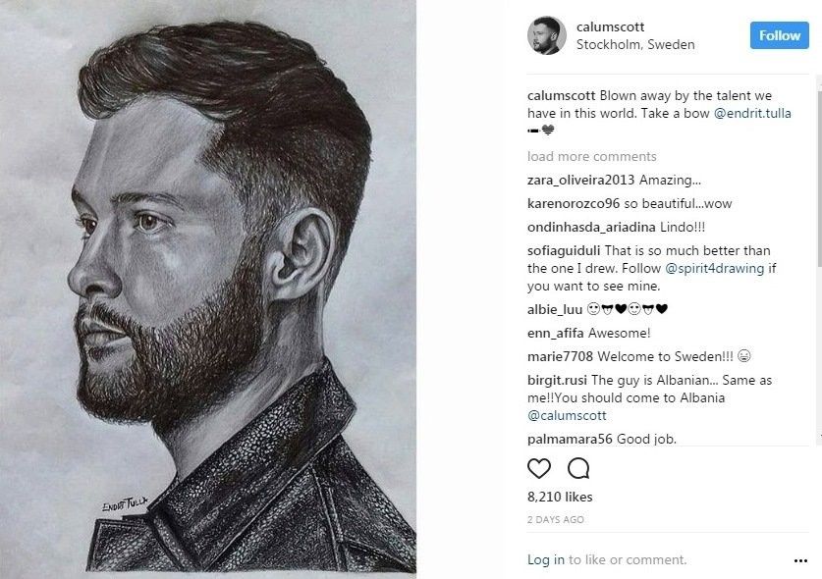Open the @spirit4drawing mention link
The image size is (822, 579).
[714, 268]
